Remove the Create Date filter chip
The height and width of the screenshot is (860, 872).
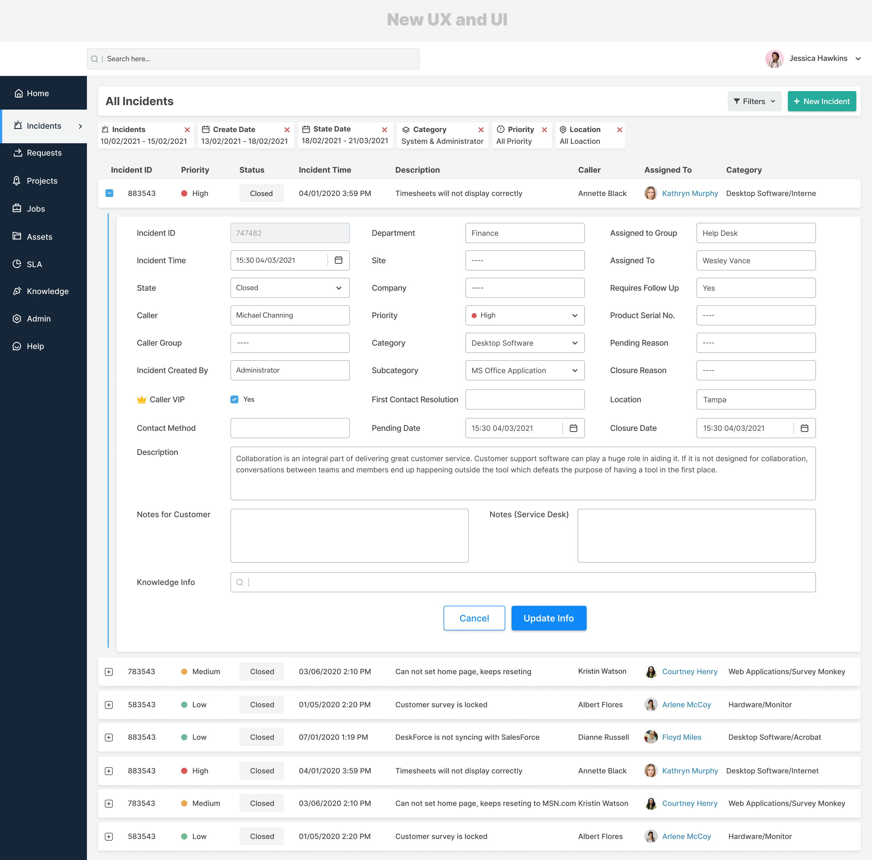click(287, 130)
